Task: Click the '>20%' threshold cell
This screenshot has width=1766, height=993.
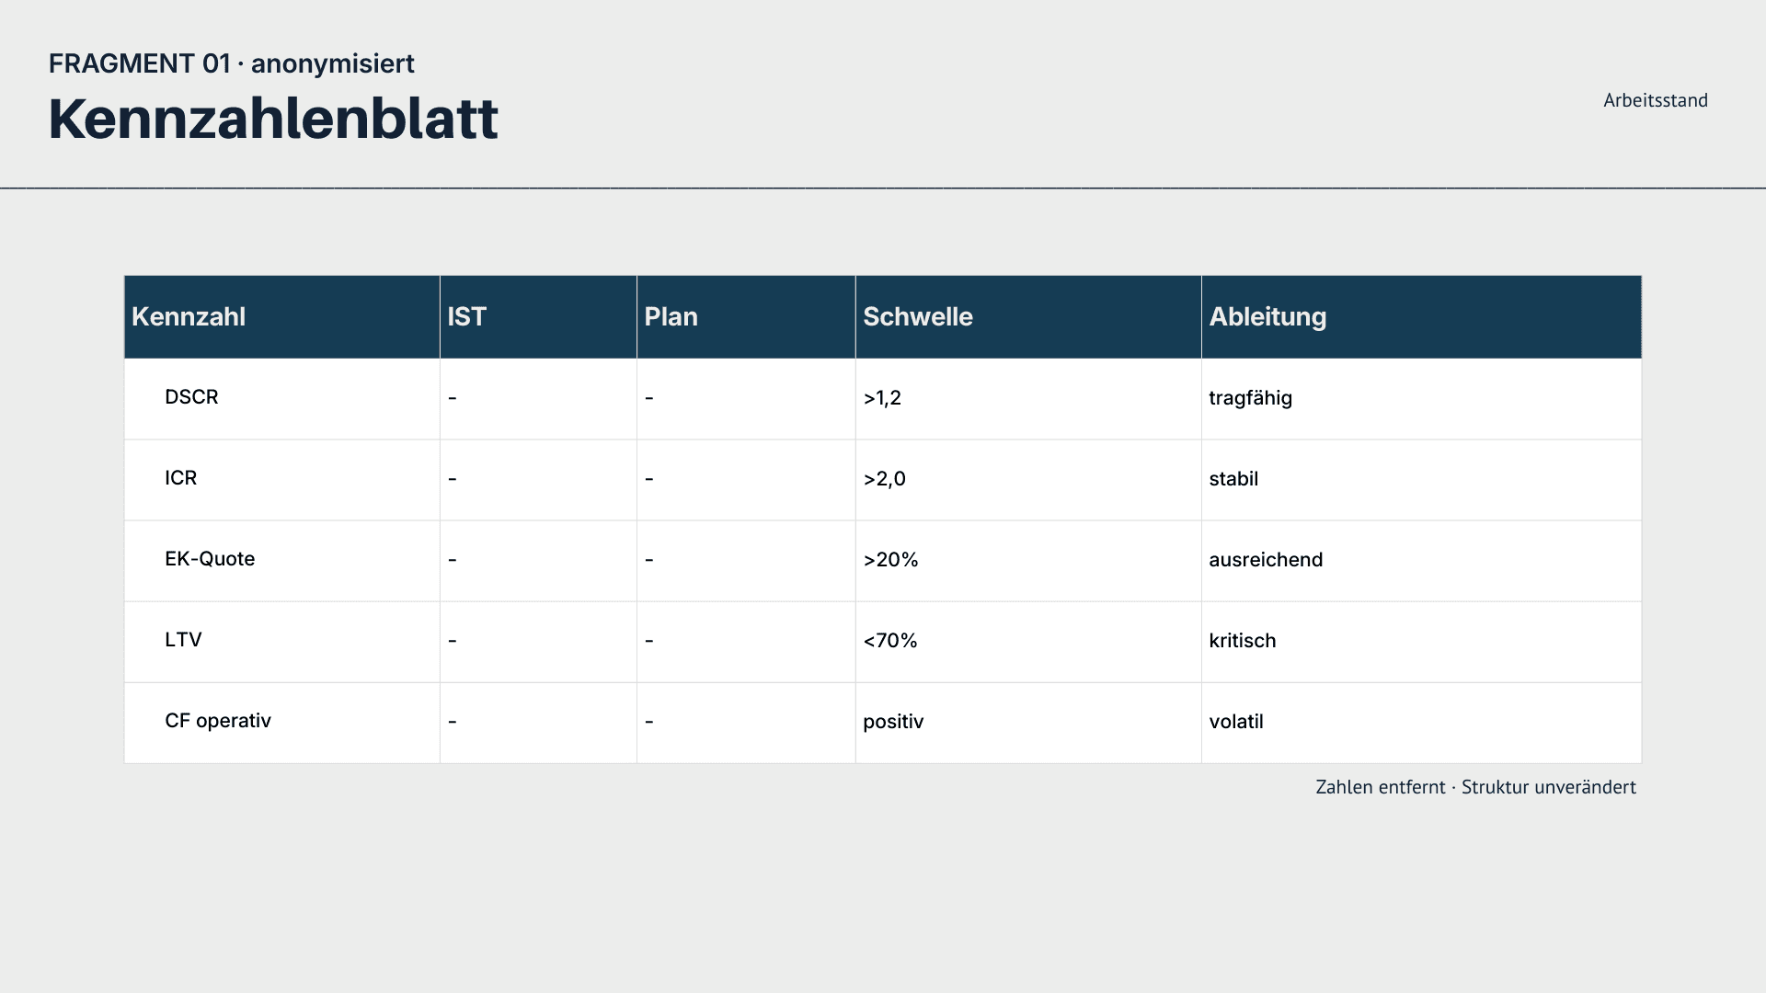Action: 890,560
